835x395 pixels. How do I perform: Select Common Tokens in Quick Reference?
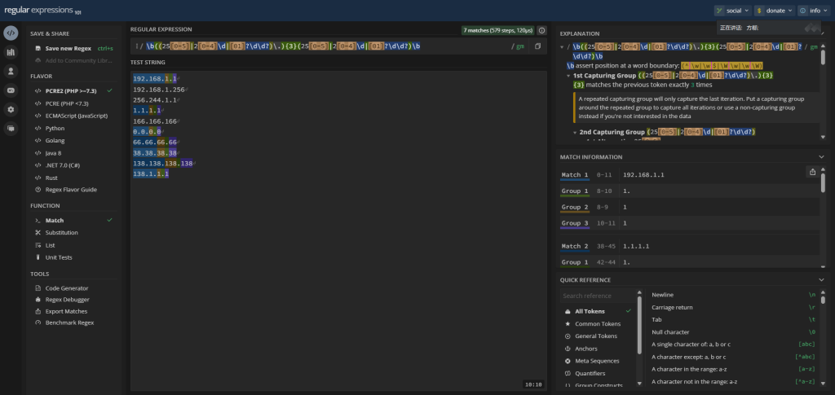(598, 323)
